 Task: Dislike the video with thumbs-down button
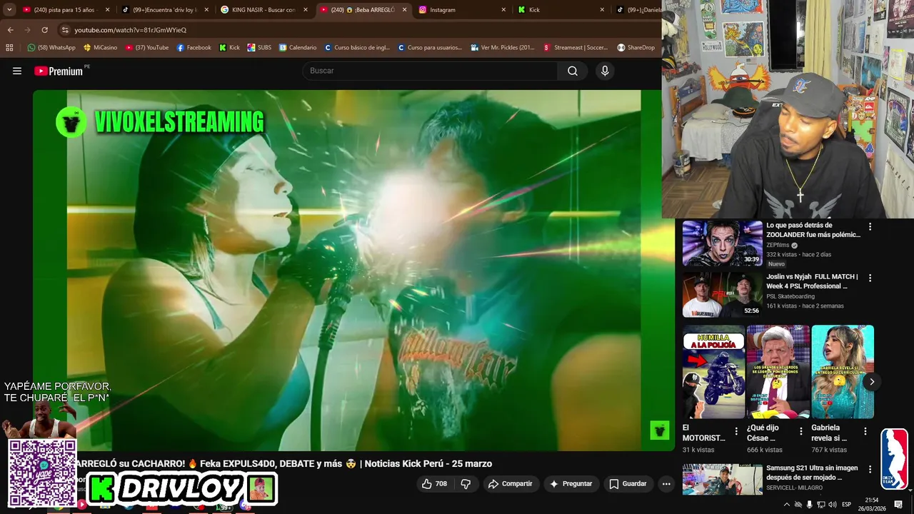[466, 484]
